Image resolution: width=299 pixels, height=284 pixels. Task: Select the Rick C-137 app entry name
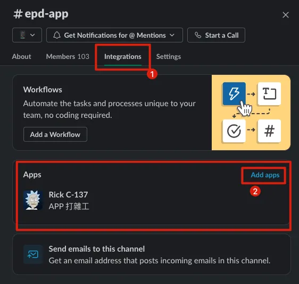pyautogui.click(x=68, y=195)
